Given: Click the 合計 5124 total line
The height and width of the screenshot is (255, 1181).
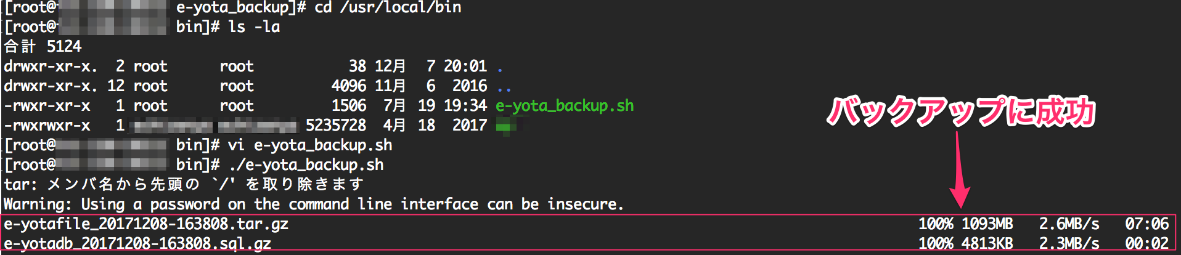Looking at the screenshot, I should coord(43,47).
